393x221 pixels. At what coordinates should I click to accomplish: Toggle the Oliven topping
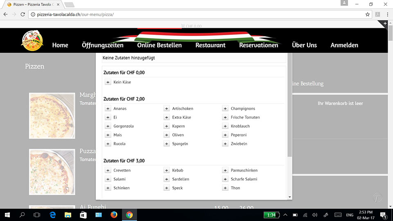point(167,135)
